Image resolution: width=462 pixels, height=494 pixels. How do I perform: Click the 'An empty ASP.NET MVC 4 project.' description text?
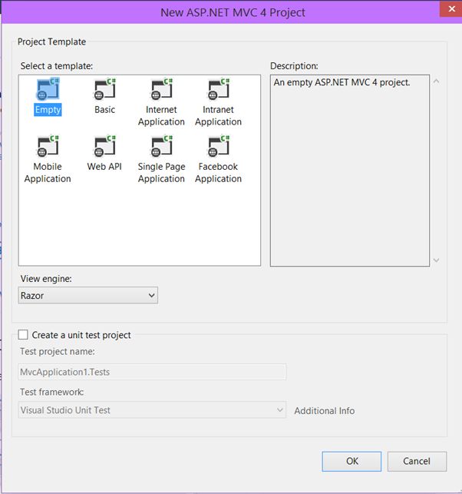tap(342, 82)
